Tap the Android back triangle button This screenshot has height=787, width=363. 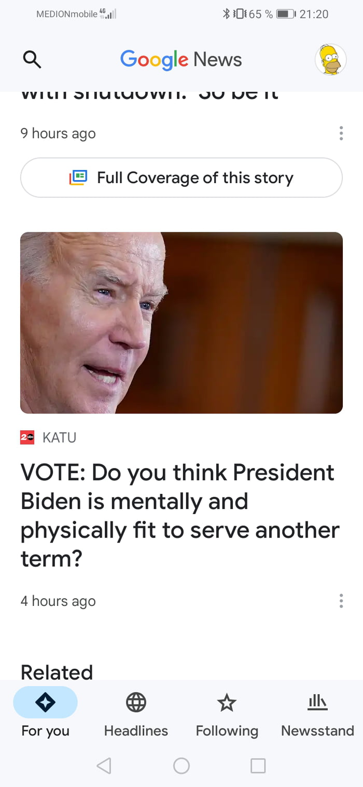[104, 765]
